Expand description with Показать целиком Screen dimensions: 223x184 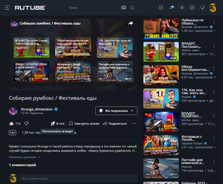point(25,157)
